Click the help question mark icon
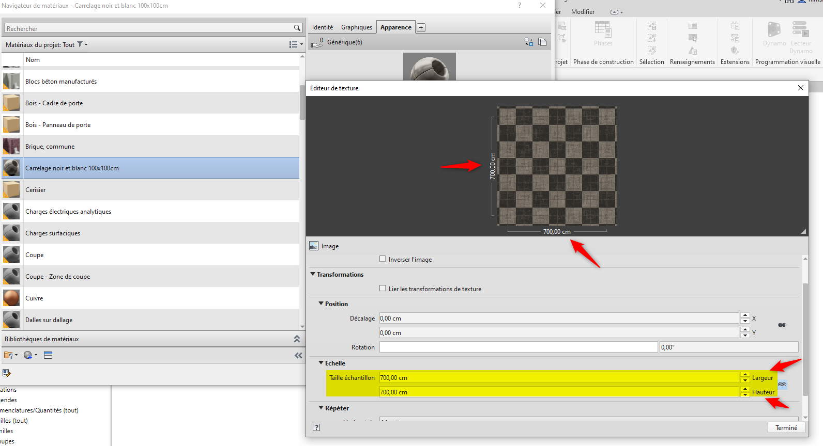 click(316, 427)
